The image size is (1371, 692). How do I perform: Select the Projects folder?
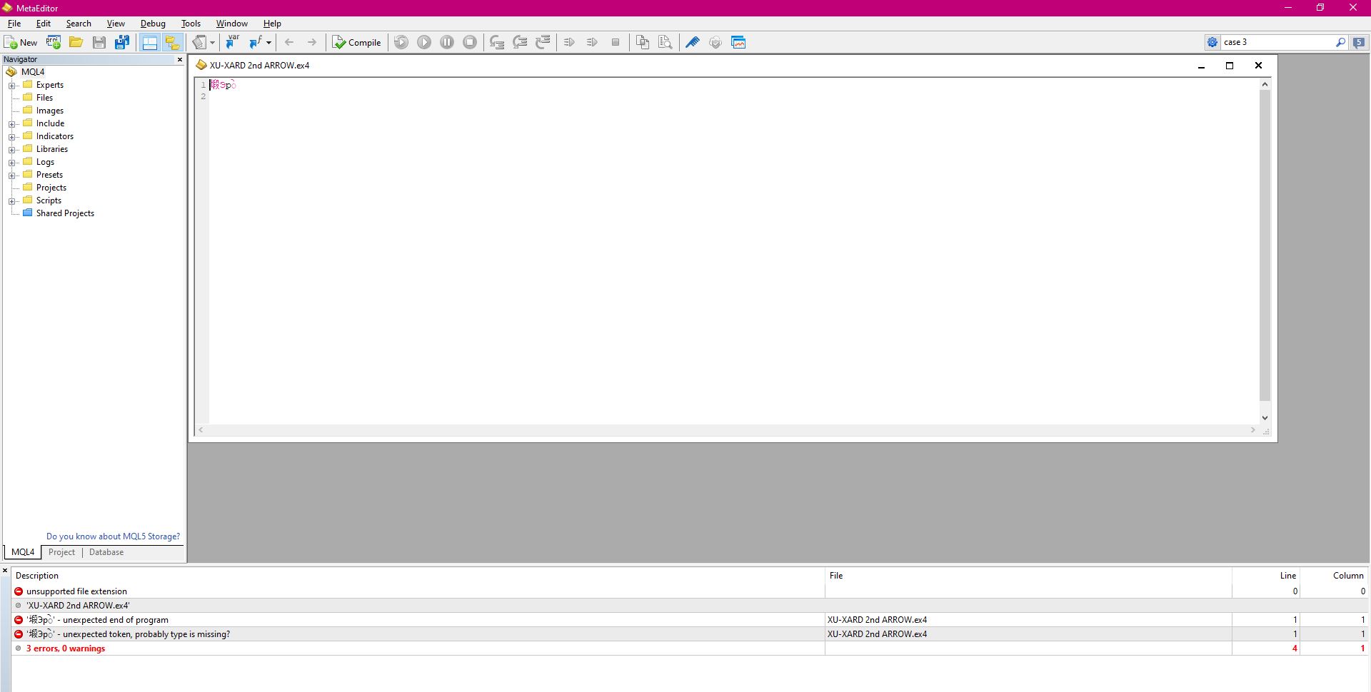pos(51,188)
